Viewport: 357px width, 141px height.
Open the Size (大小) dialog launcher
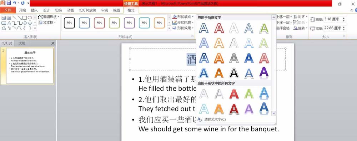344,36
